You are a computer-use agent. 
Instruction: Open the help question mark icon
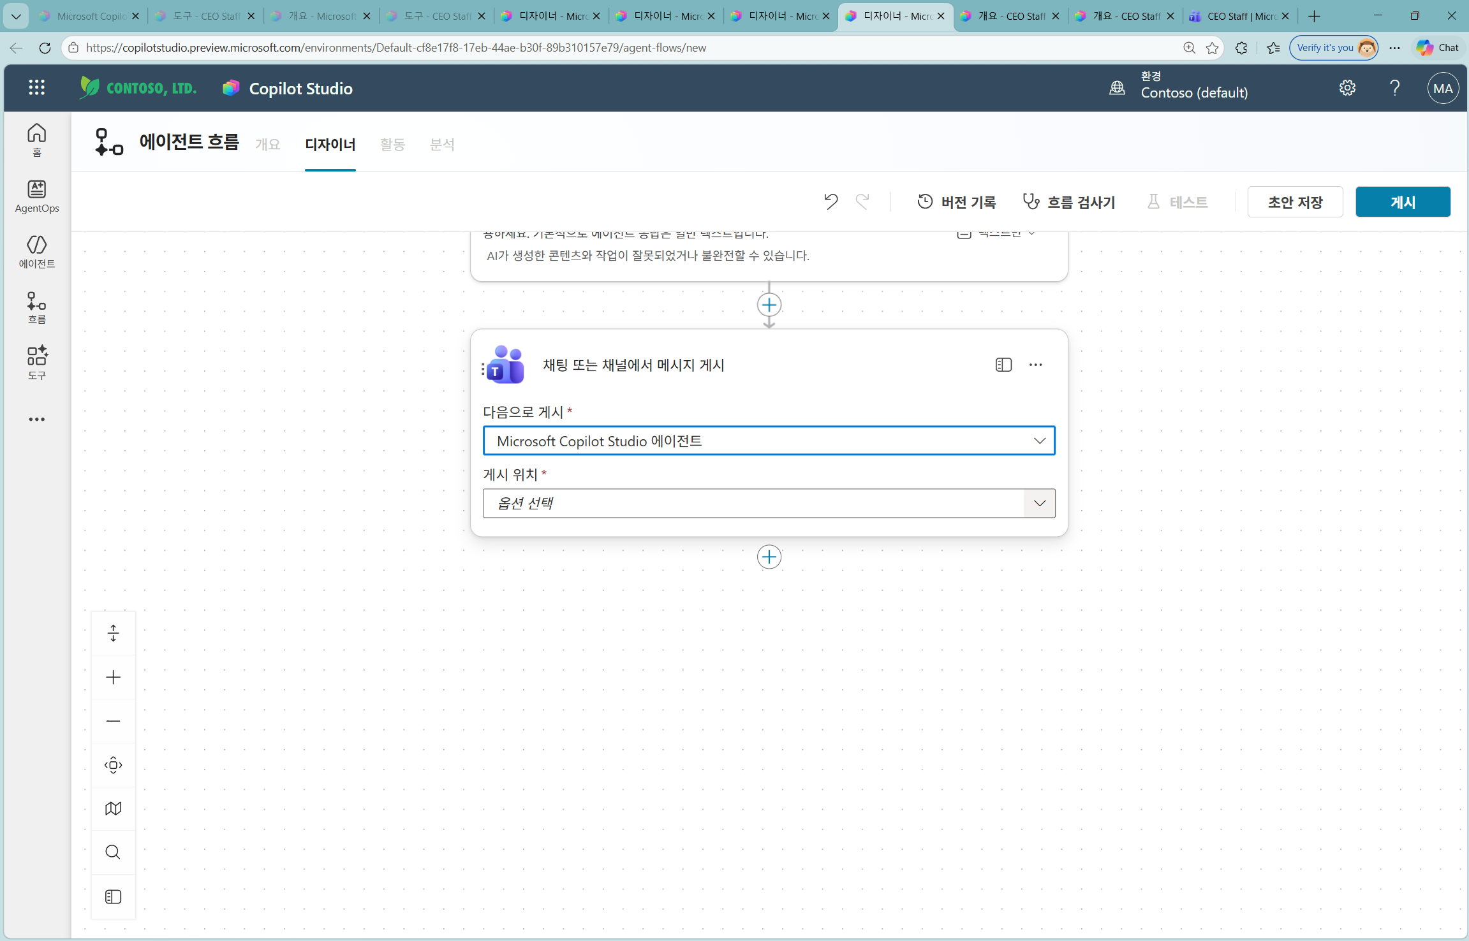click(x=1395, y=88)
